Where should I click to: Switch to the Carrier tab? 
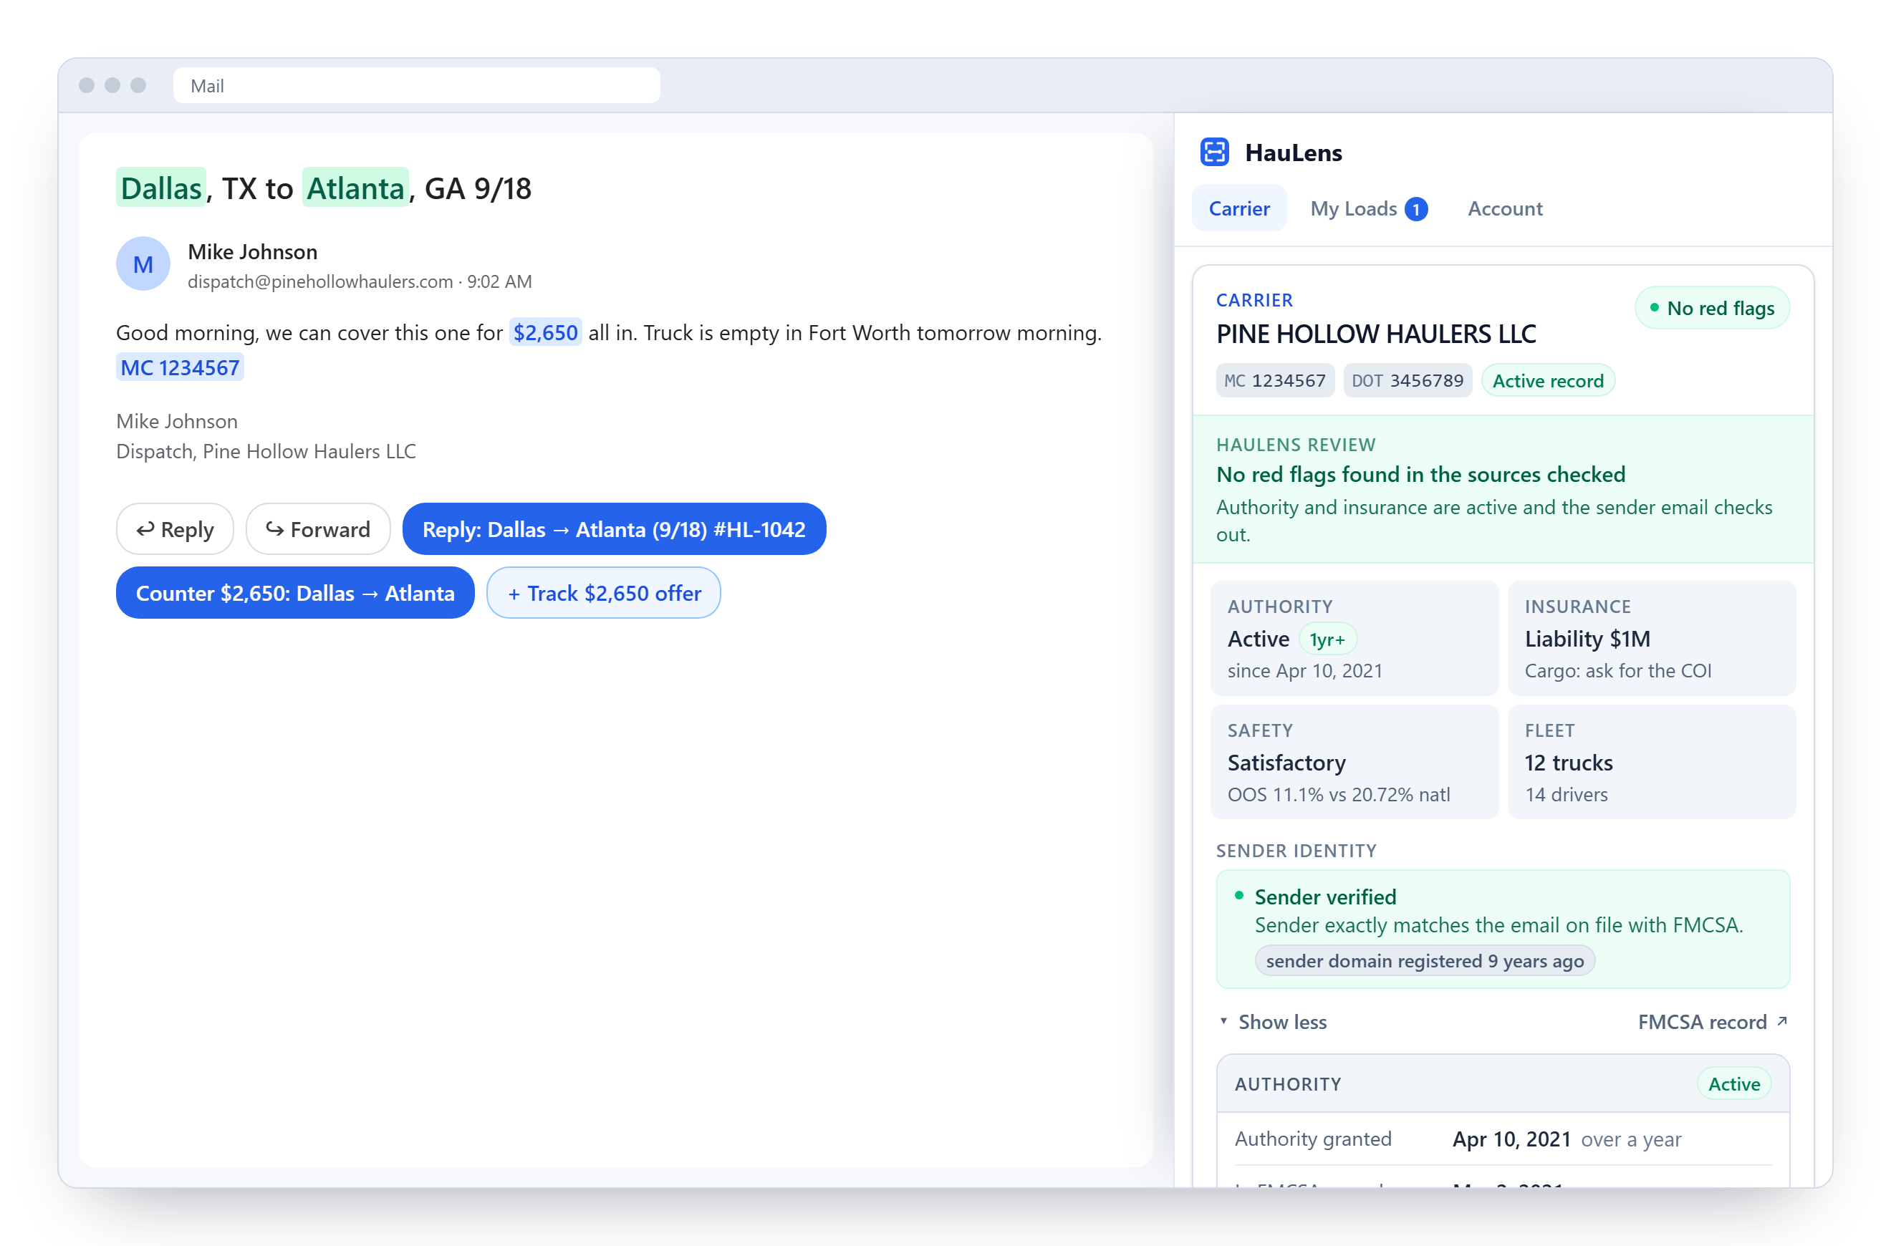click(x=1238, y=208)
